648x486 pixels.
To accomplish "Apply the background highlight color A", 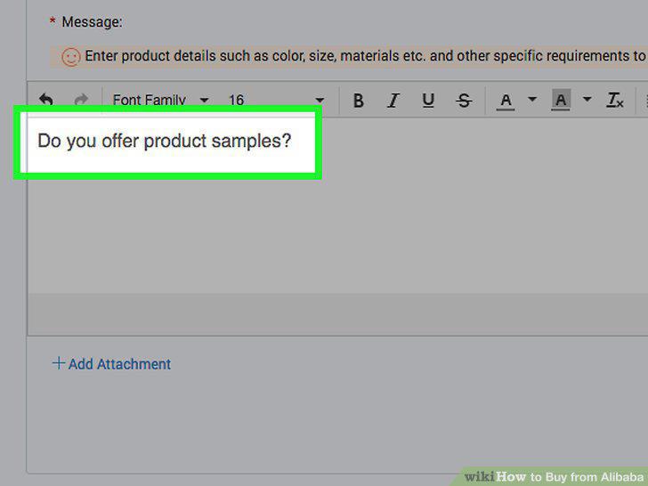I will click(x=561, y=100).
